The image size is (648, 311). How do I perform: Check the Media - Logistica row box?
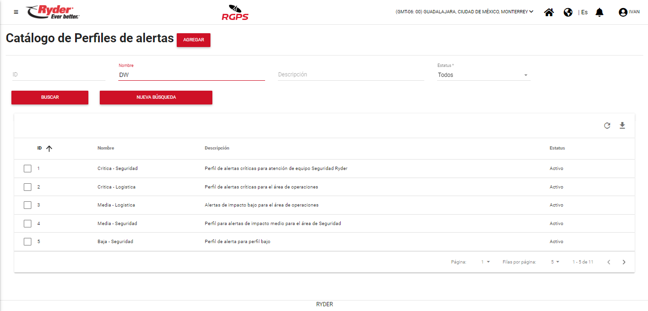click(x=28, y=205)
